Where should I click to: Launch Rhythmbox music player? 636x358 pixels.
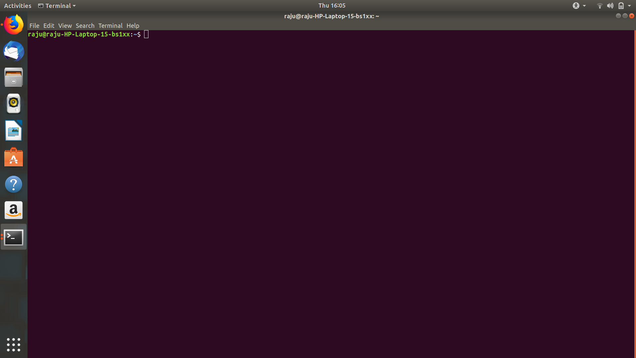click(14, 103)
